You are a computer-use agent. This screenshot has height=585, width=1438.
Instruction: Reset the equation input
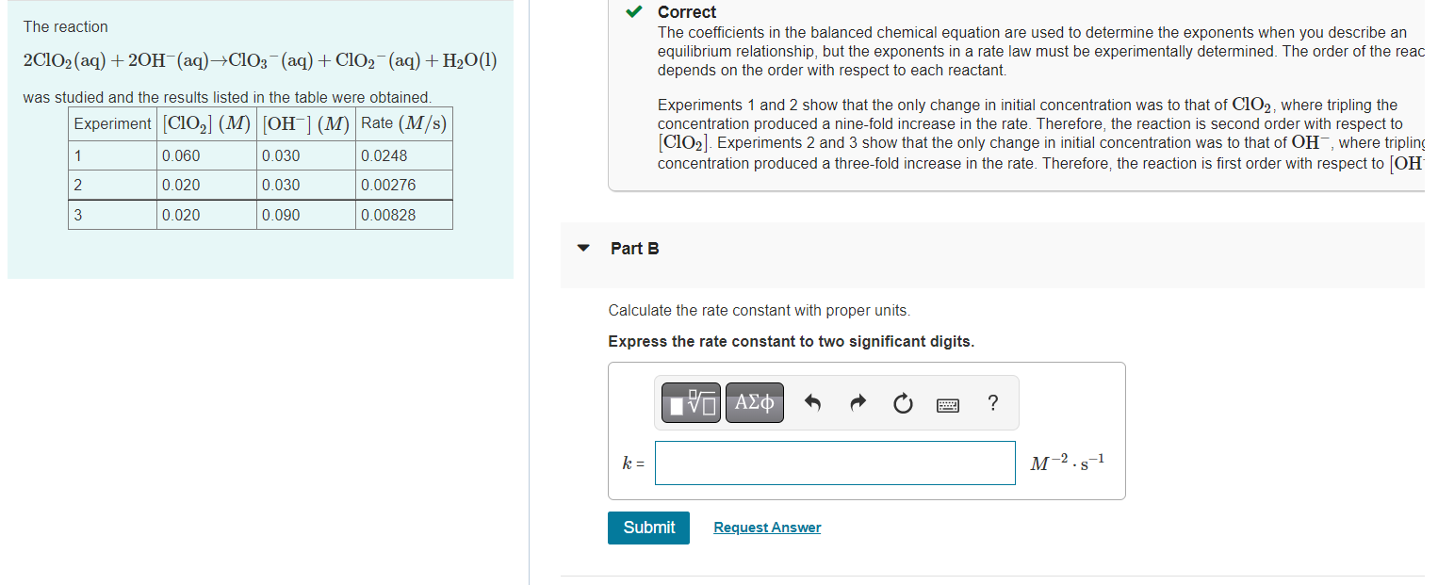pos(902,402)
